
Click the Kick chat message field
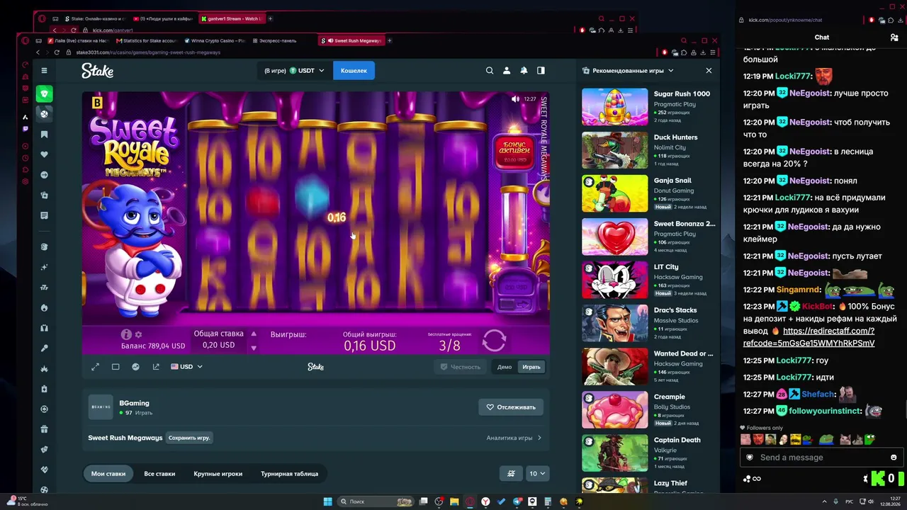pyautogui.click(x=821, y=458)
